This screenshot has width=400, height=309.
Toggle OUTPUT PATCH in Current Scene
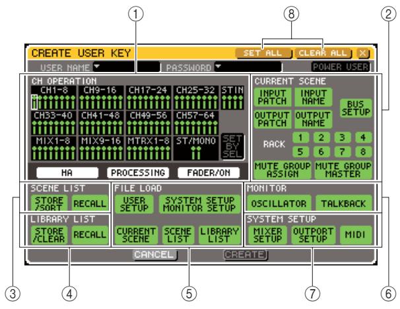[x=273, y=119]
